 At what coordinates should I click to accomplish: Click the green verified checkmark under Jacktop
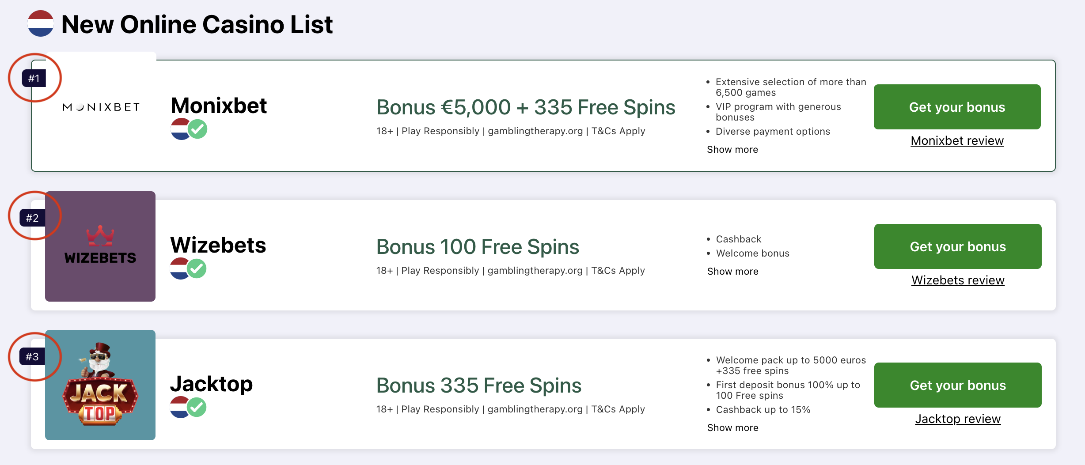197,407
